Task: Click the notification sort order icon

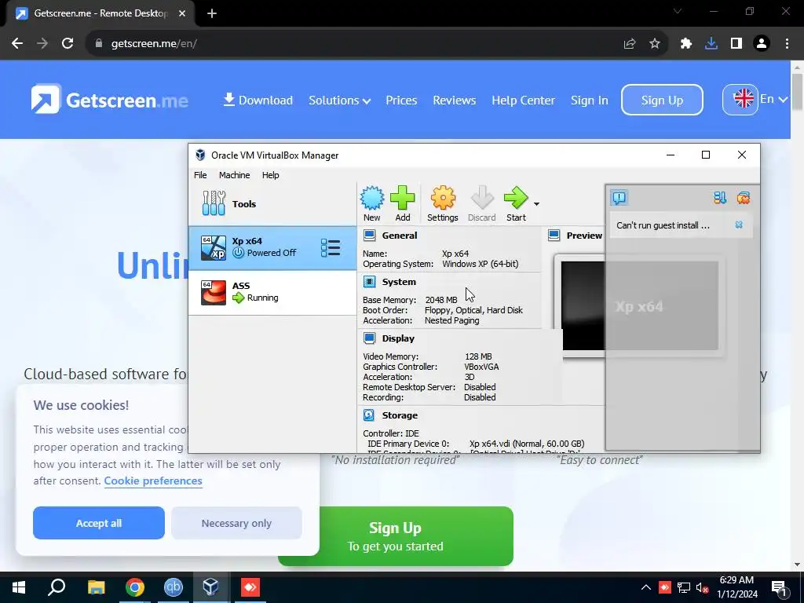Action: click(x=720, y=197)
